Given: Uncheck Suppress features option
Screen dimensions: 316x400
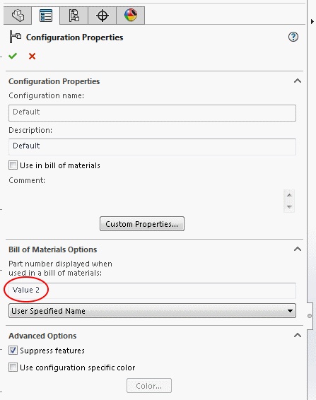Looking at the screenshot, I should [x=13, y=351].
